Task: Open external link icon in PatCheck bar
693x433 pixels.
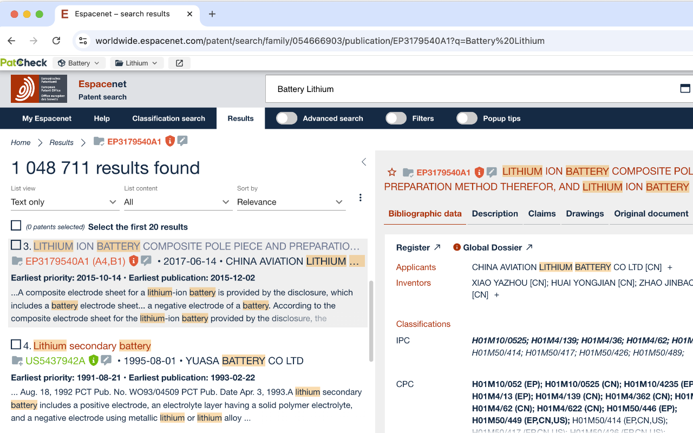Action: 179,63
